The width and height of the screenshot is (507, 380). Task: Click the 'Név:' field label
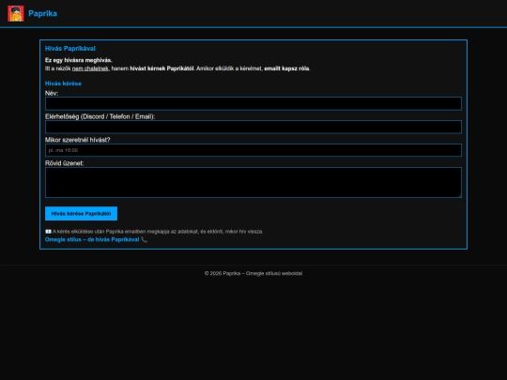tap(52, 93)
